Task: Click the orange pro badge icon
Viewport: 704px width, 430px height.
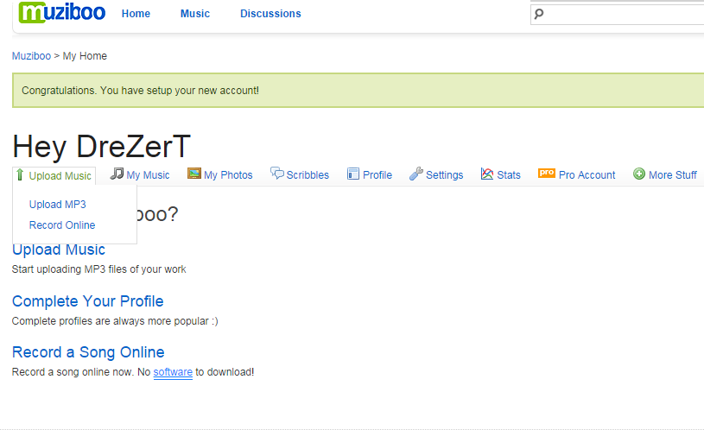Action: click(547, 173)
